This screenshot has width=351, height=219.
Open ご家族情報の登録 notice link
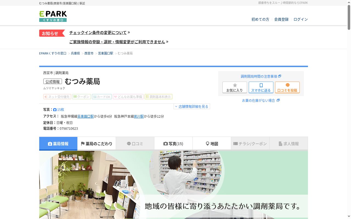click(117, 42)
